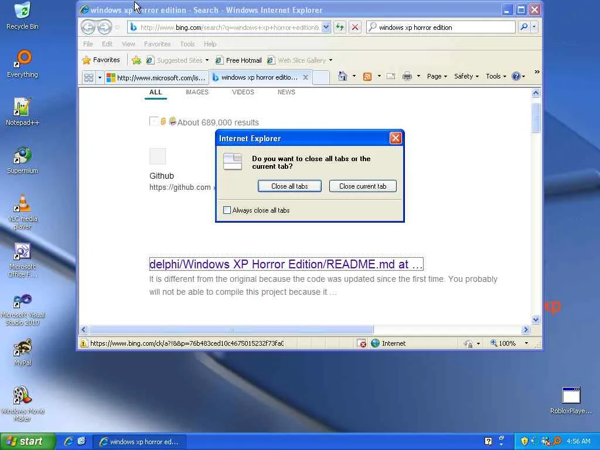600x450 pixels.
Task: Click the Close all tabs button
Action: (289, 186)
